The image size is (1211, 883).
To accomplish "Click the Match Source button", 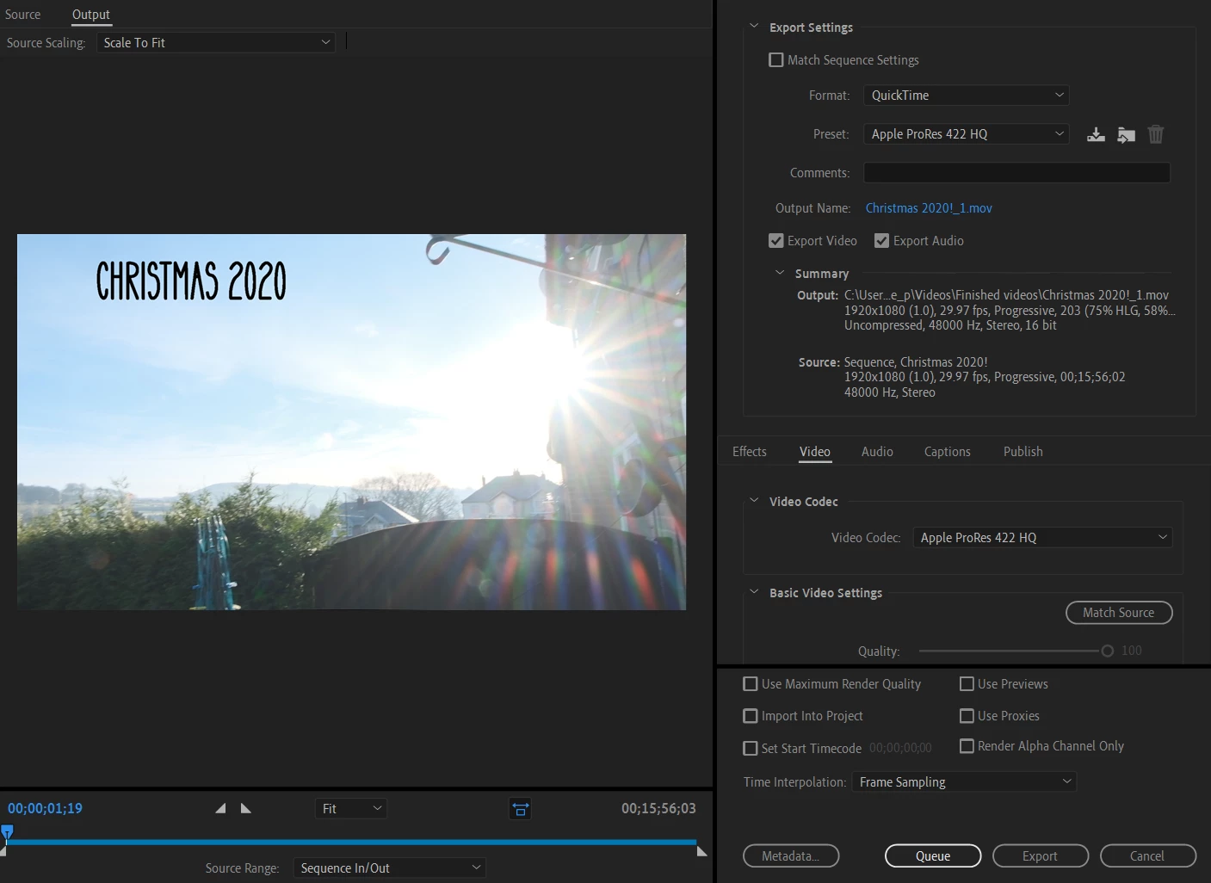I will point(1119,613).
